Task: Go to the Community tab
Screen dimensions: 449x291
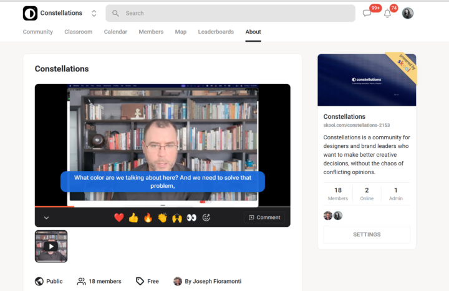Action: pos(38,32)
